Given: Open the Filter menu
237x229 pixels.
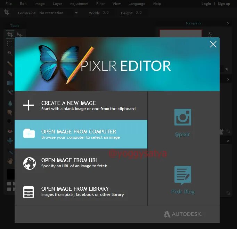Looking at the screenshot, I should pos(100,3).
